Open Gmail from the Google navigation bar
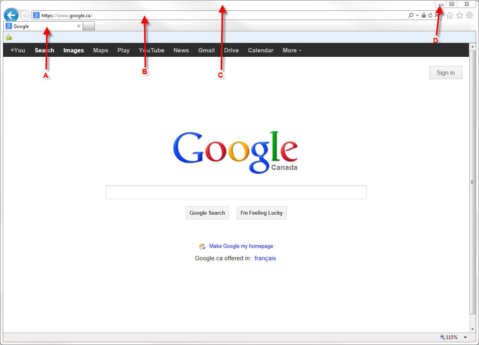Viewport: 479px width, 345px height. point(206,50)
